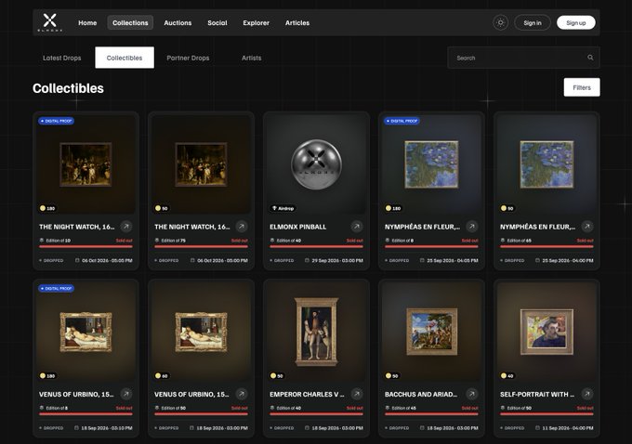The width and height of the screenshot is (632, 444).
Task: Open arrow icon on Venus of Urbino Edition of 8
Action: coord(126,394)
